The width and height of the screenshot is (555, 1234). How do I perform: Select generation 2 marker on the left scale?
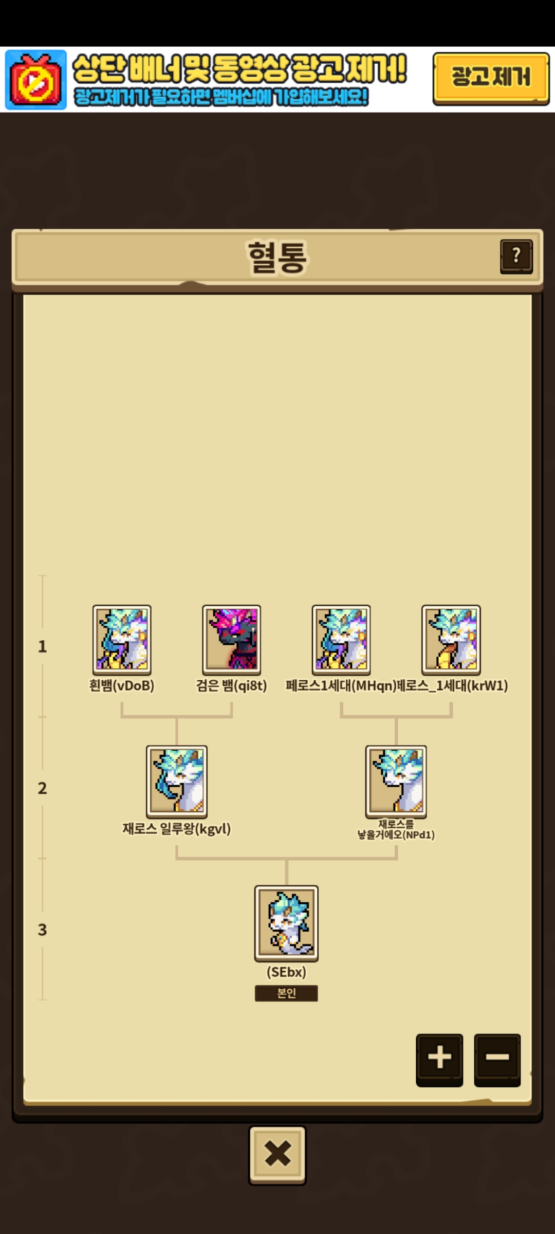tap(42, 788)
